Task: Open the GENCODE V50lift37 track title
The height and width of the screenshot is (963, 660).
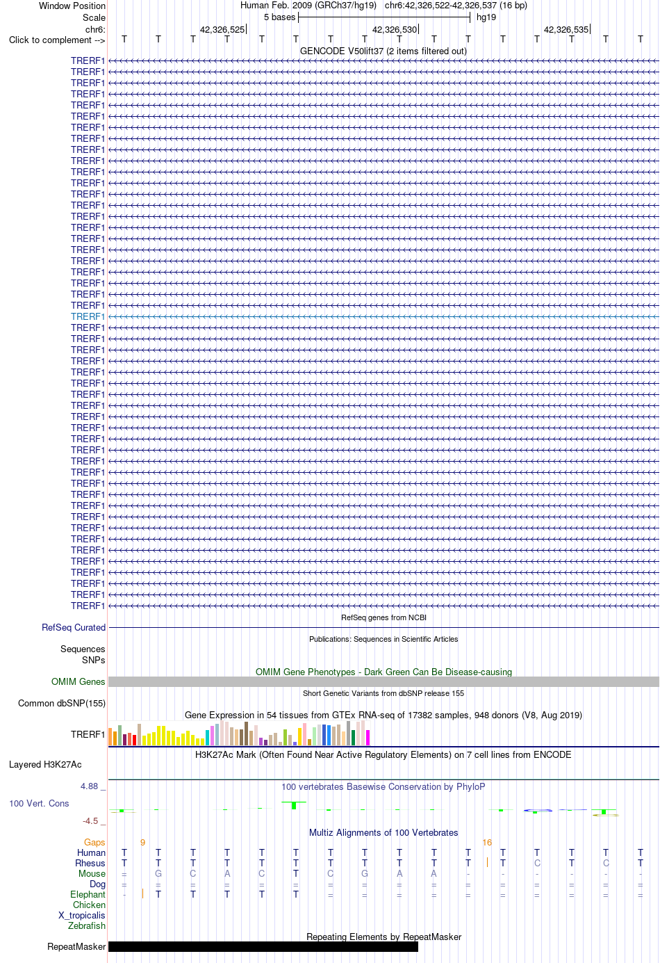Action: pyautogui.click(x=383, y=51)
